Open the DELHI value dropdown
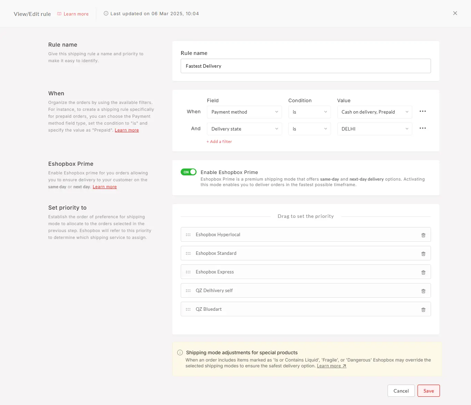 pyautogui.click(x=375, y=129)
